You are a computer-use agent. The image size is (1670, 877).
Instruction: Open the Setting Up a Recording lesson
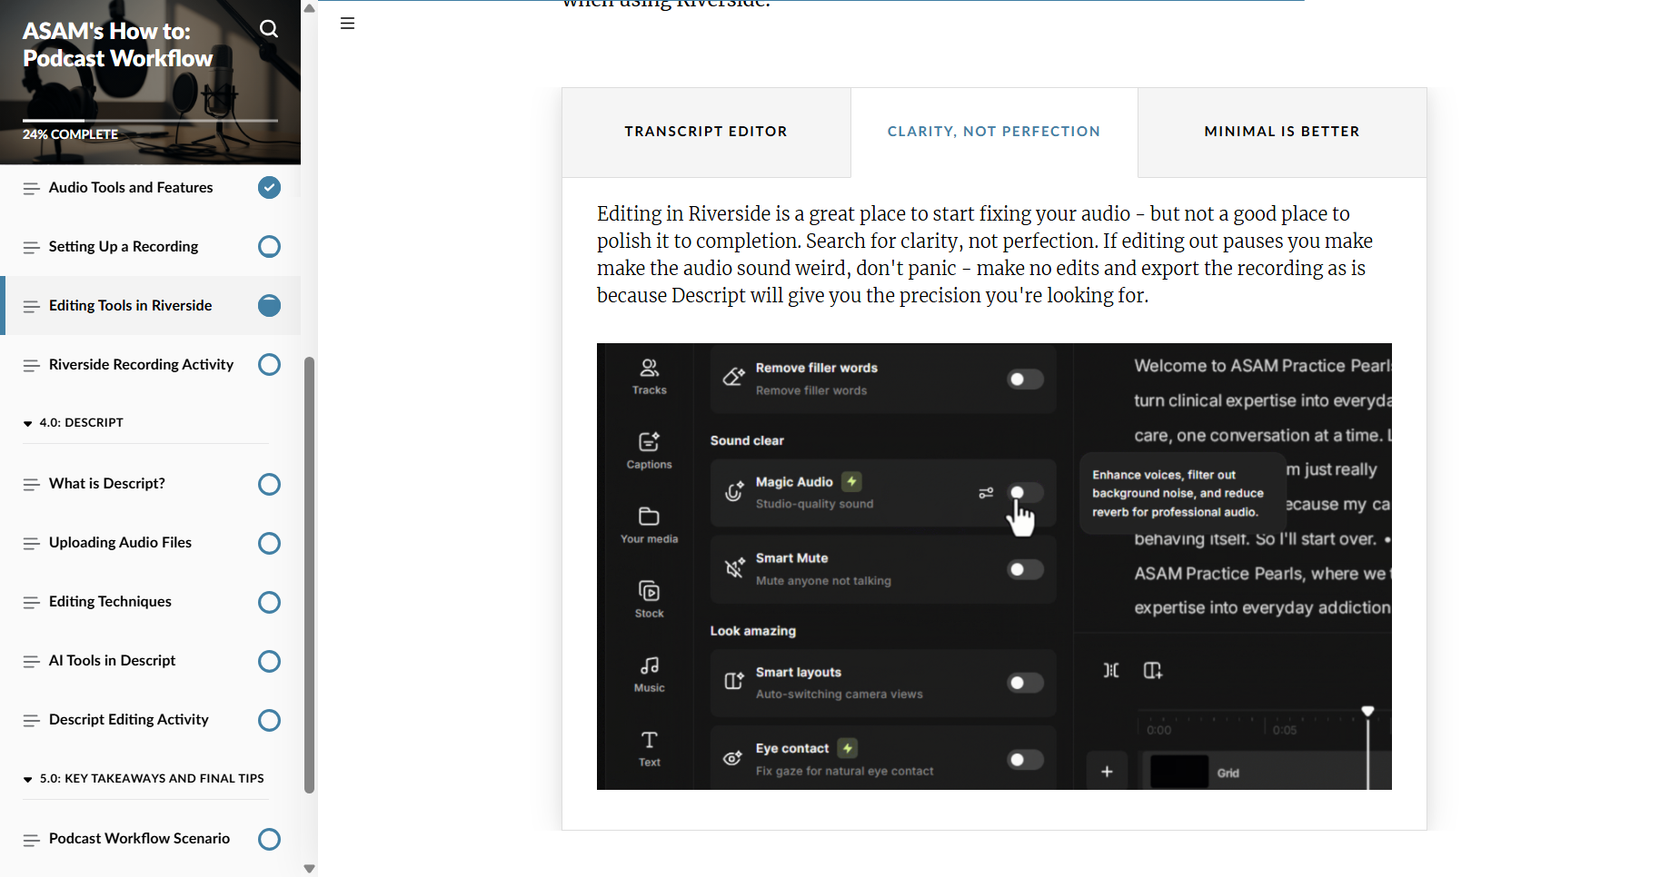(124, 246)
